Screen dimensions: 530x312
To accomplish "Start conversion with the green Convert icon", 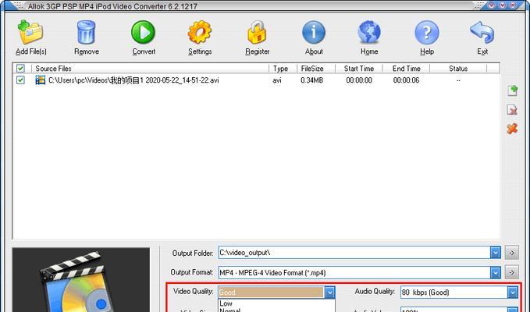I will tap(144, 33).
